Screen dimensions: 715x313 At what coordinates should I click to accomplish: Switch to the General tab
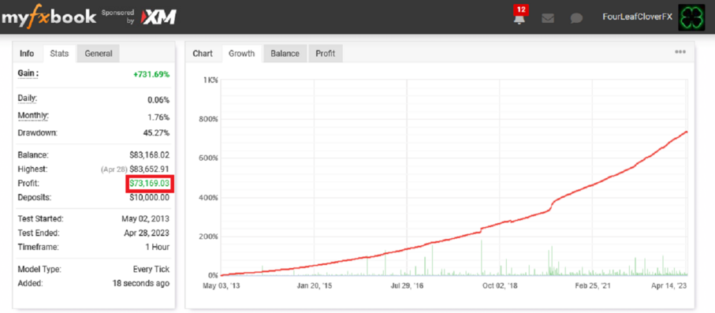99,54
